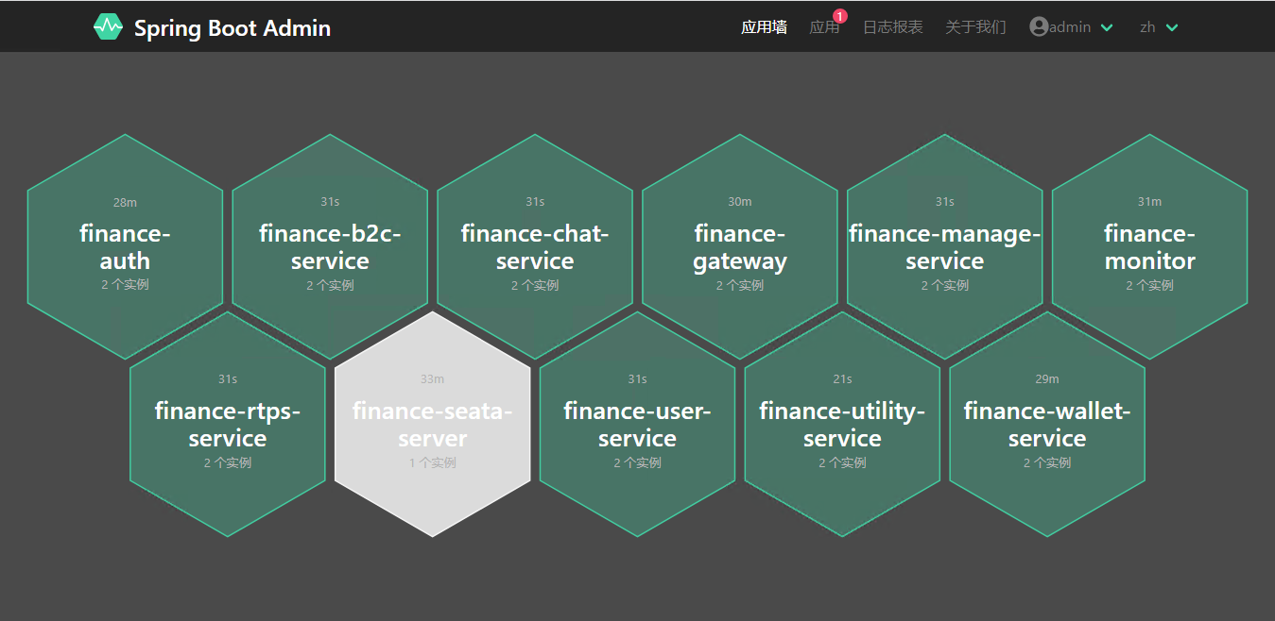Click the finance-rtps-service hexagon
This screenshot has width=1275, height=621.
(228, 425)
